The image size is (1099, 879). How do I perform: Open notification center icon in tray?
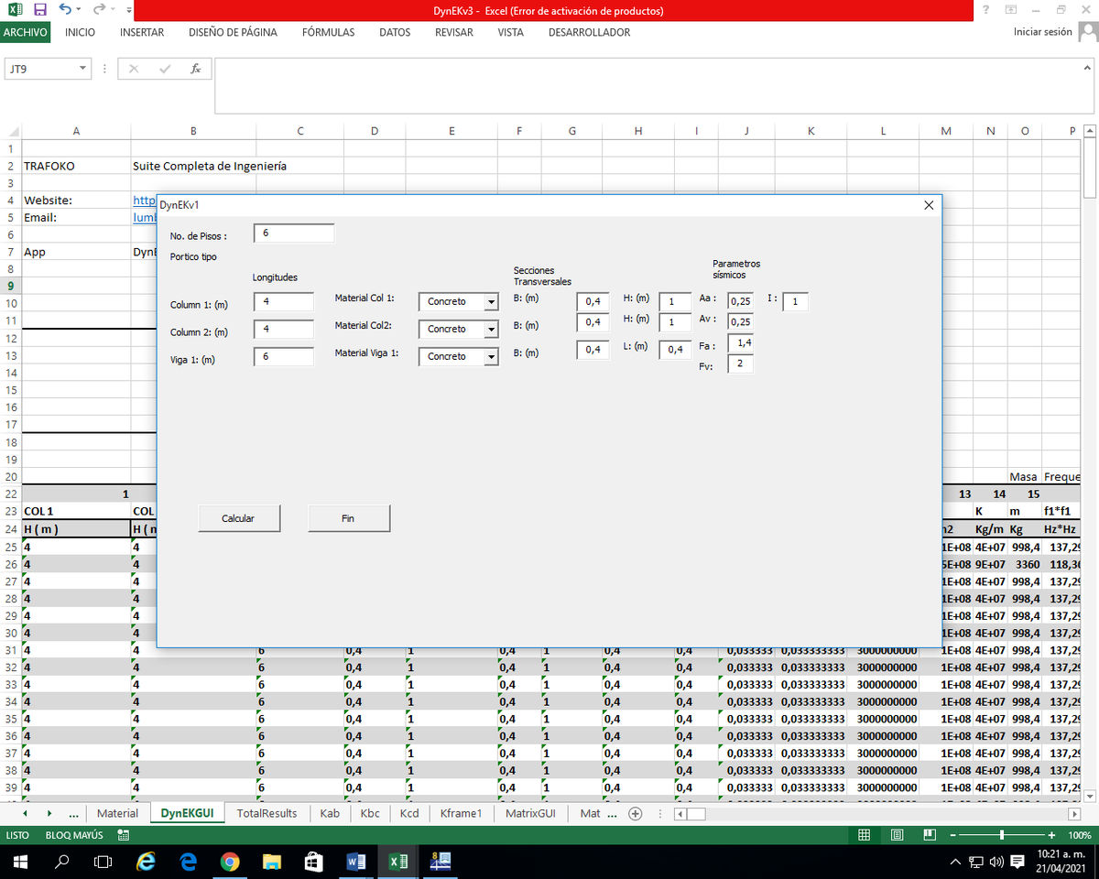1016,862
